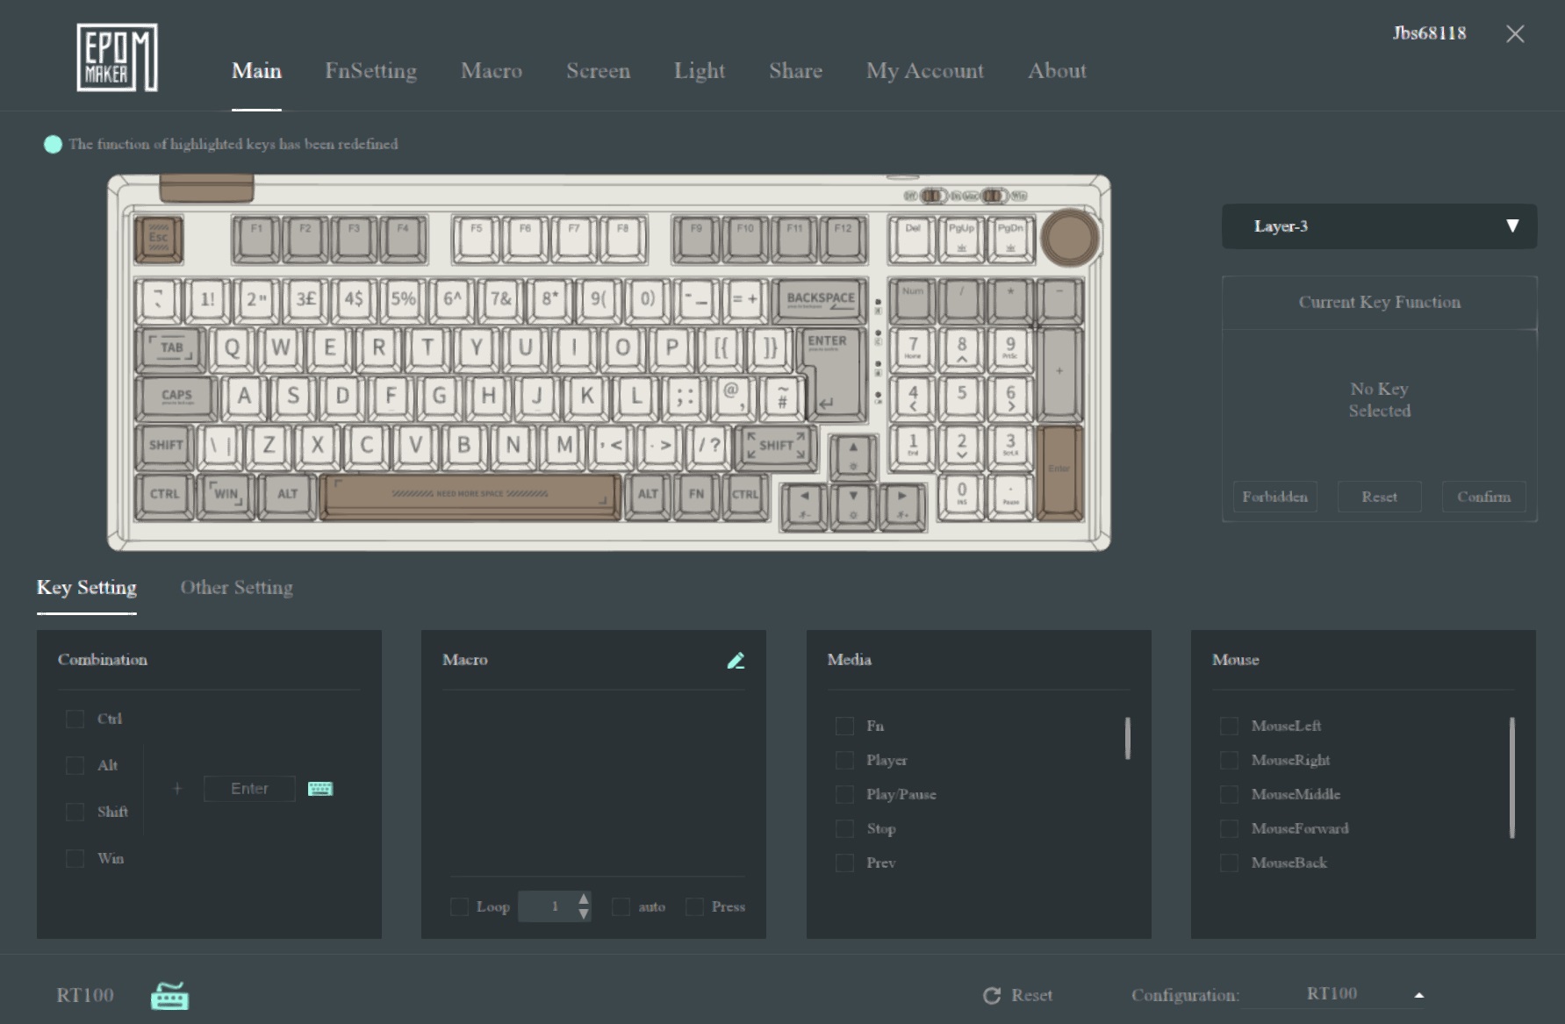1565x1024 pixels.
Task: Click the keyboard icon beside the Enter field
Action: click(320, 789)
